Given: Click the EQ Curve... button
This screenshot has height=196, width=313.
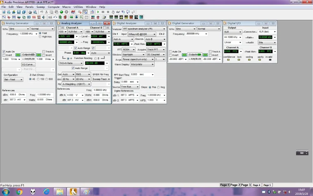Looking at the screenshot, I should point(28,64).
